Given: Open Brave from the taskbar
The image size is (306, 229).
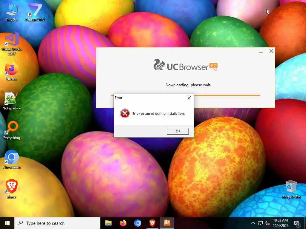Looking at the screenshot, I should pyautogui.click(x=152, y=223).
